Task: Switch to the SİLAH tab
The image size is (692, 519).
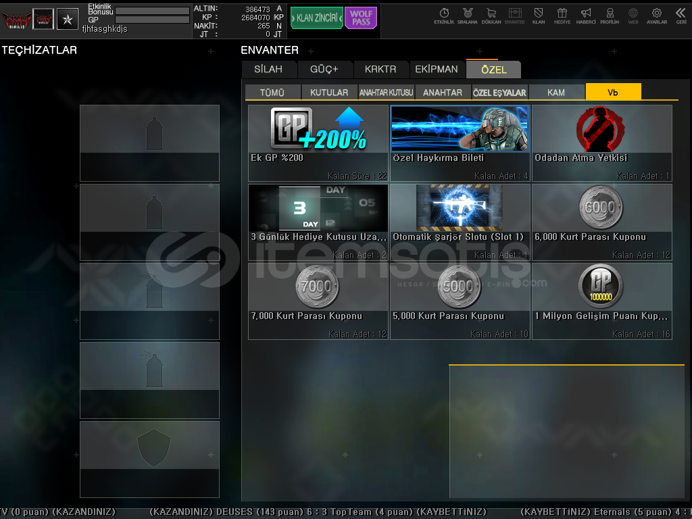Action: click(268, 70)
